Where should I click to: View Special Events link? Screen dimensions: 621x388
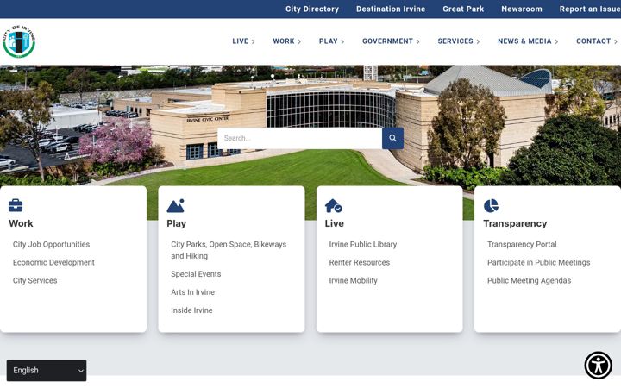pos(196,274)
